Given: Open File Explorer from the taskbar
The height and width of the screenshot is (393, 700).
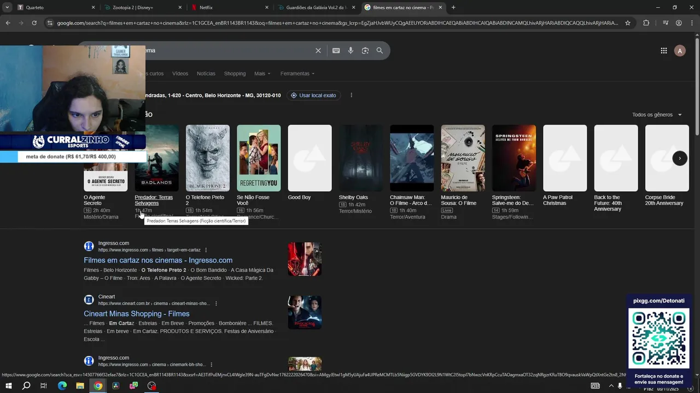Looking at the screenshot, I should (x=80, y=386).
